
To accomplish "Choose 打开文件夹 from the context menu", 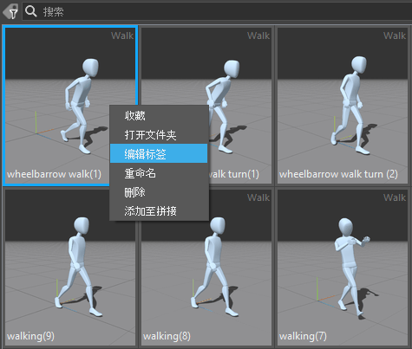I will click(159, 135).
